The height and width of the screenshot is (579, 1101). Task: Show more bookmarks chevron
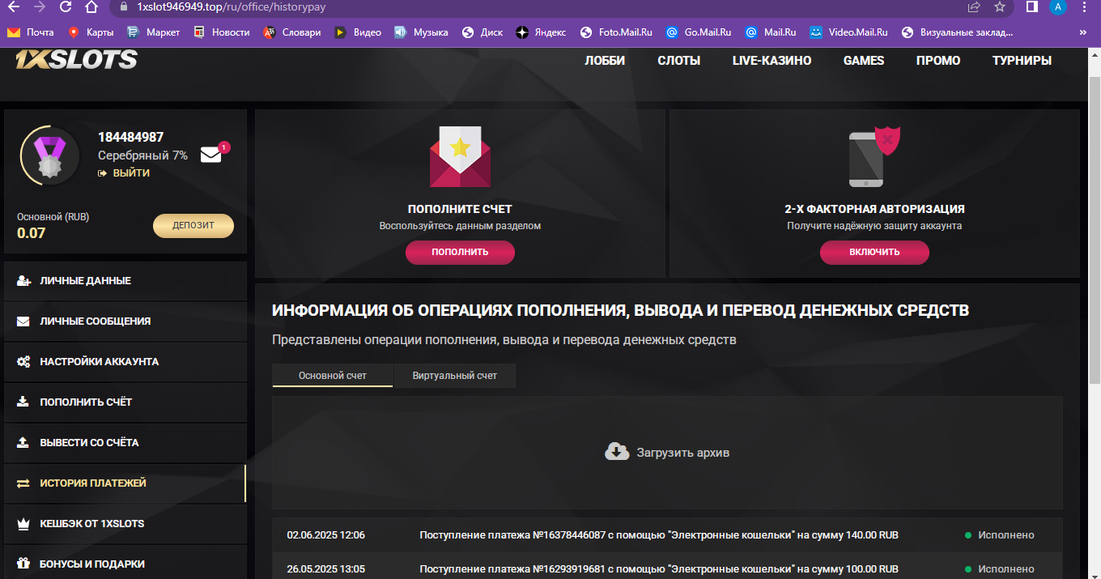(1083, 32)
